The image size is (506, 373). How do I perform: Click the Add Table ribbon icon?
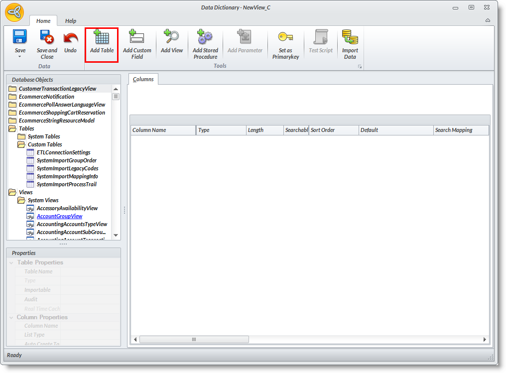[102, 38]
